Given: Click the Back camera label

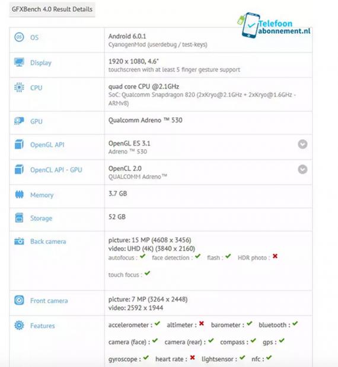Looking at the screenshot, I should pos(48,242).
